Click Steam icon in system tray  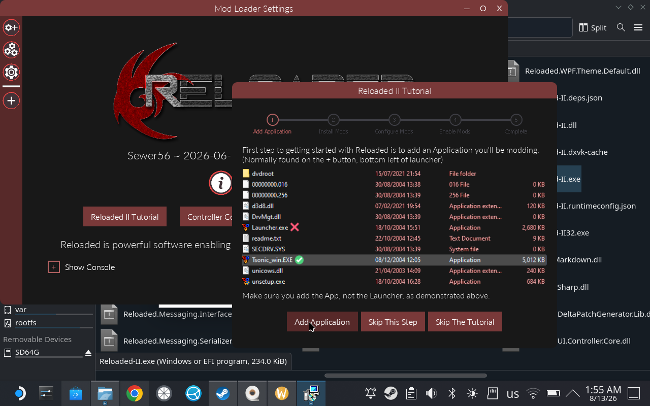pos(391,393)
